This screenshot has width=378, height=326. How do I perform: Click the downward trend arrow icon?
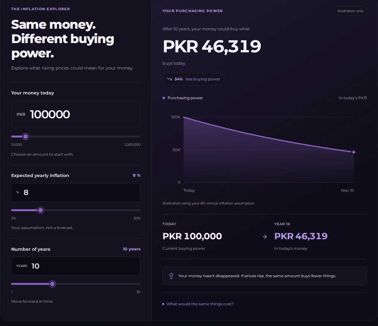169,79
